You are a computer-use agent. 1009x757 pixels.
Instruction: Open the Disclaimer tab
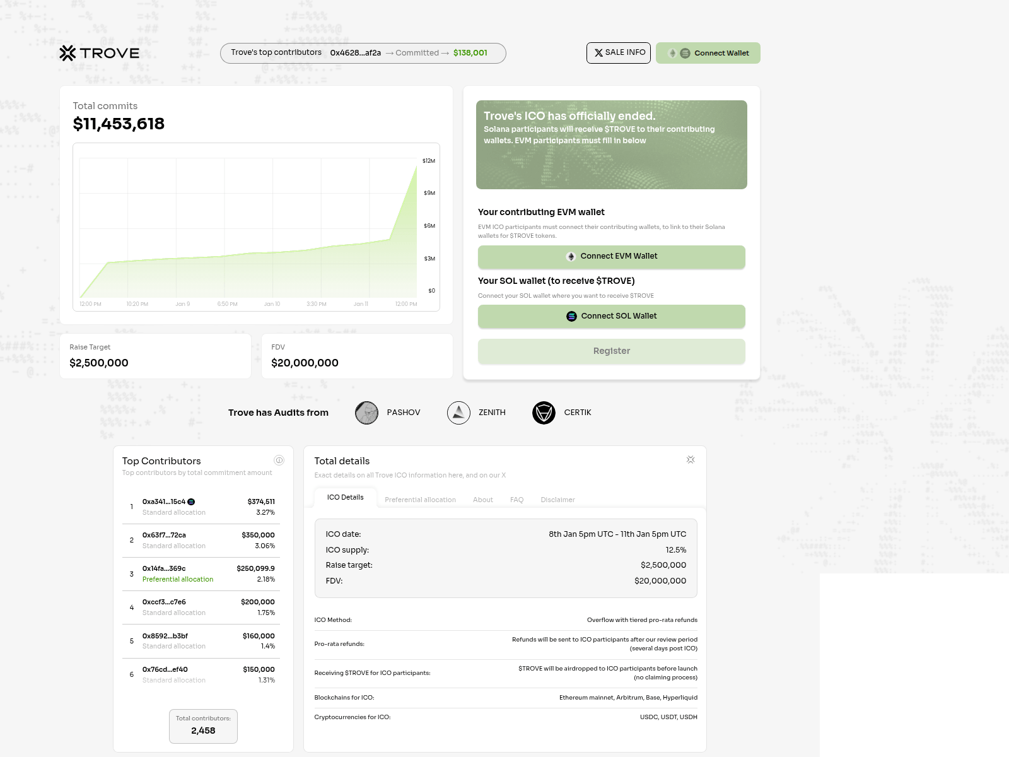pos(557,500)
